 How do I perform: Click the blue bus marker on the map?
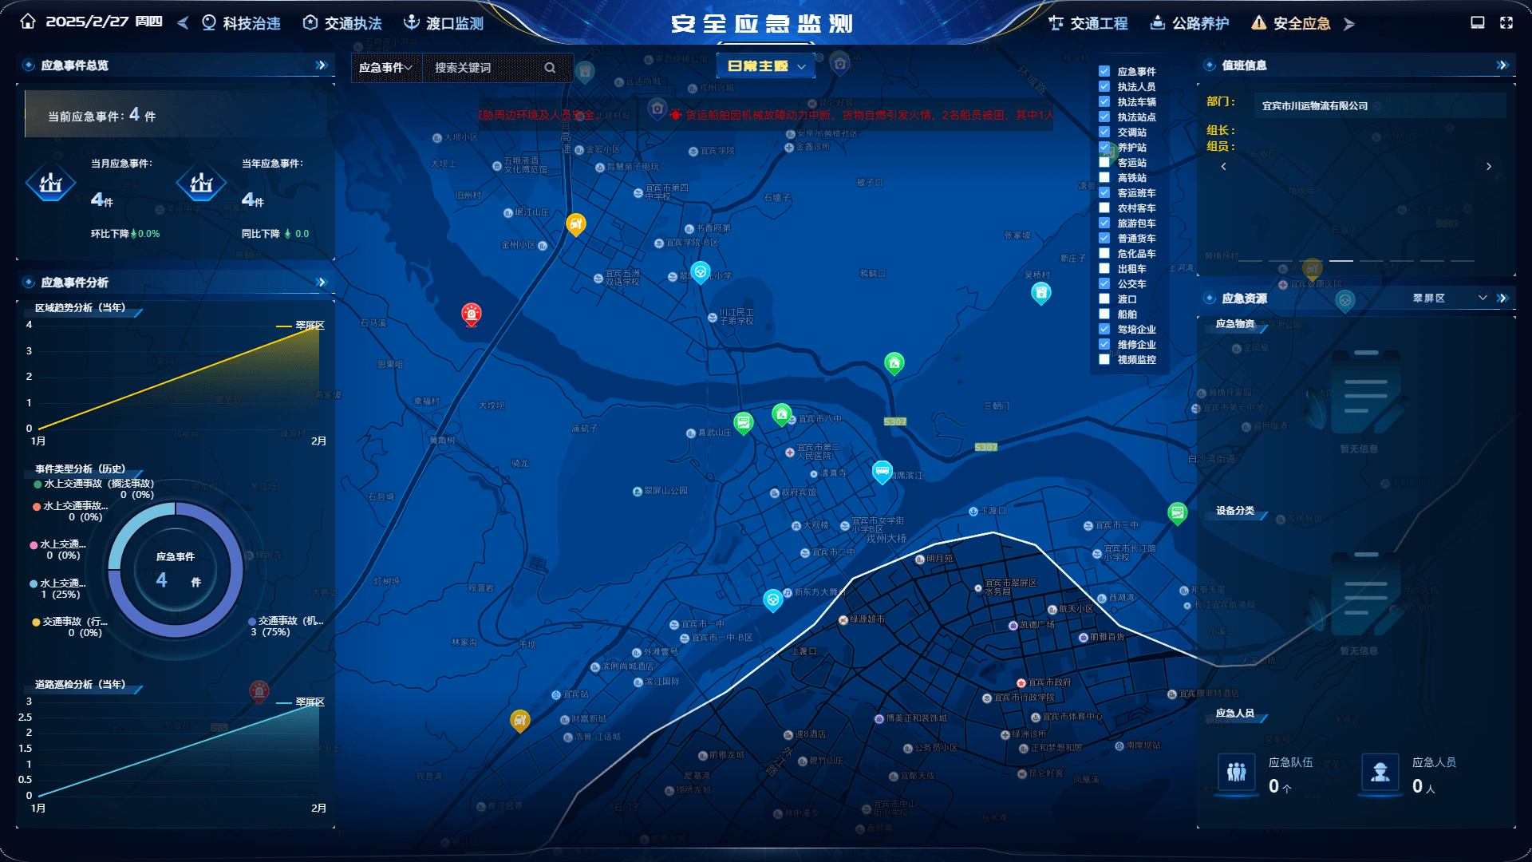coord(882,471)
